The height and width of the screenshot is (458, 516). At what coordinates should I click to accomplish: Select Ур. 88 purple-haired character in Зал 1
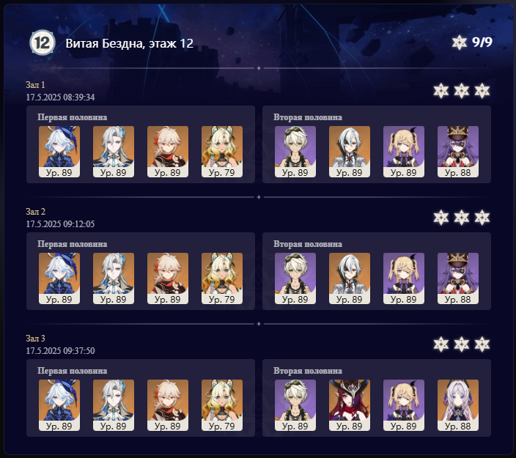pyautogui.click(x=458, y=152)
